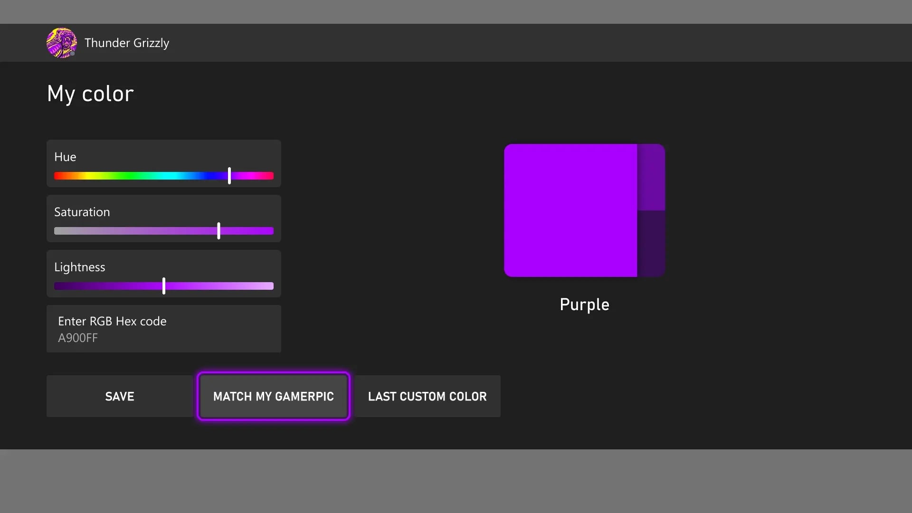Viewport: 912px width, 513px height.
Task: Set hue to red at Hue bar start
Action: tap(57, 176)
